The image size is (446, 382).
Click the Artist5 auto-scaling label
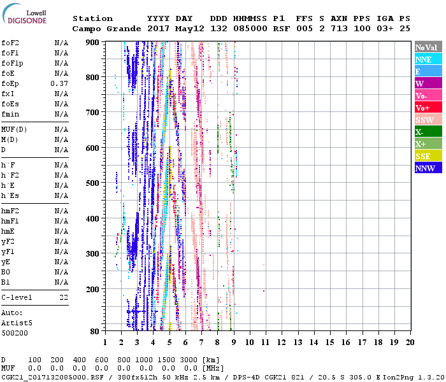point(17,323)
